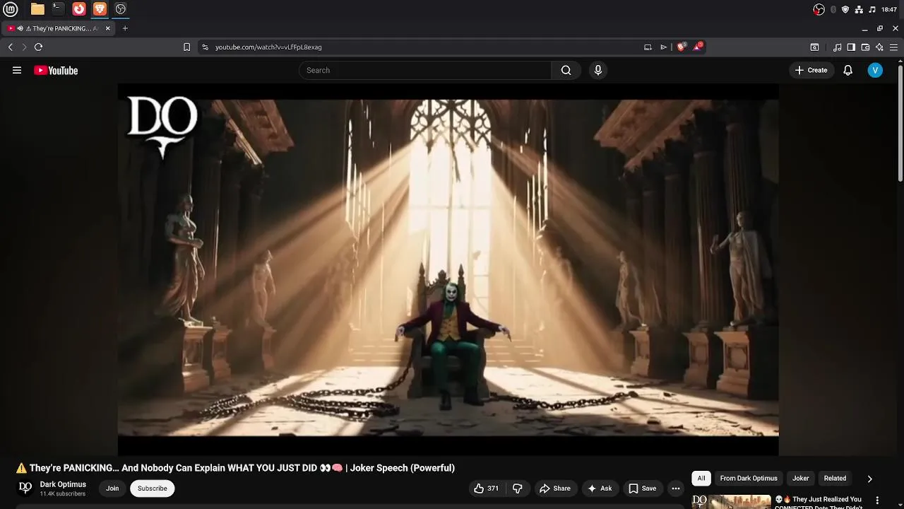Go forward in browser history
Screen dimensions: 904x509
coord(24,47)
